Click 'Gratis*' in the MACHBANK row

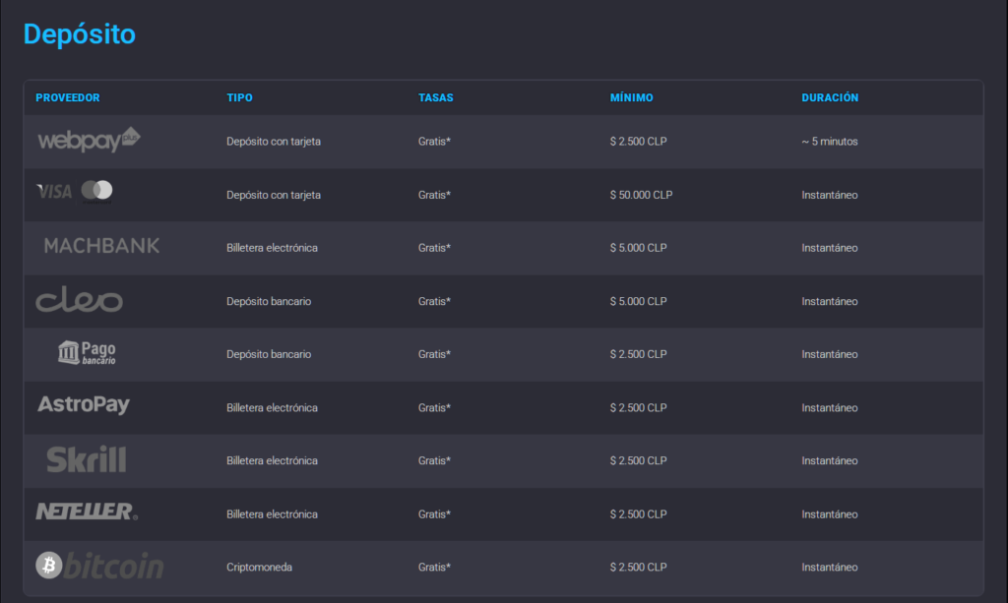pos(434,248)
